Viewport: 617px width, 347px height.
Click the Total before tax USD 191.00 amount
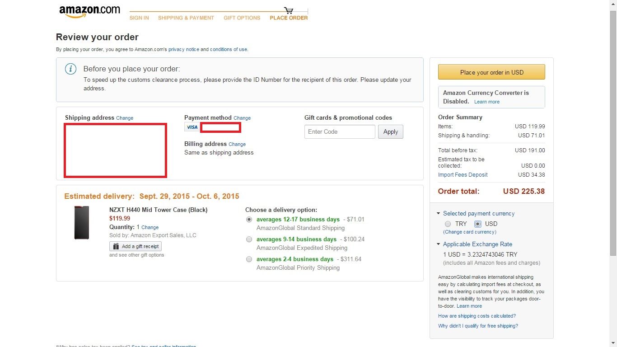pos(530,150)
